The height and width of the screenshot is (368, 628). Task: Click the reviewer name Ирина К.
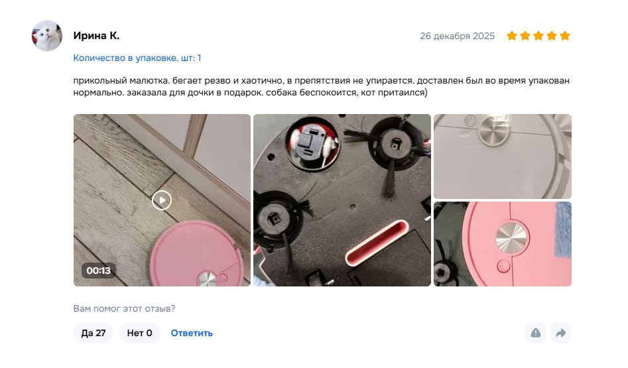[x=96, y=36]
